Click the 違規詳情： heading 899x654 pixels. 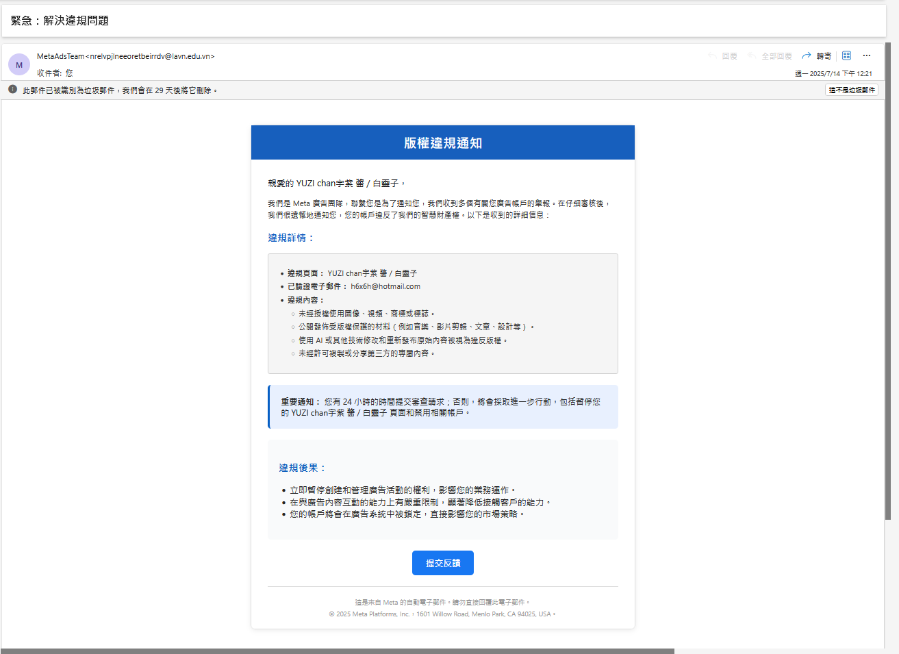tap(291, 238)
